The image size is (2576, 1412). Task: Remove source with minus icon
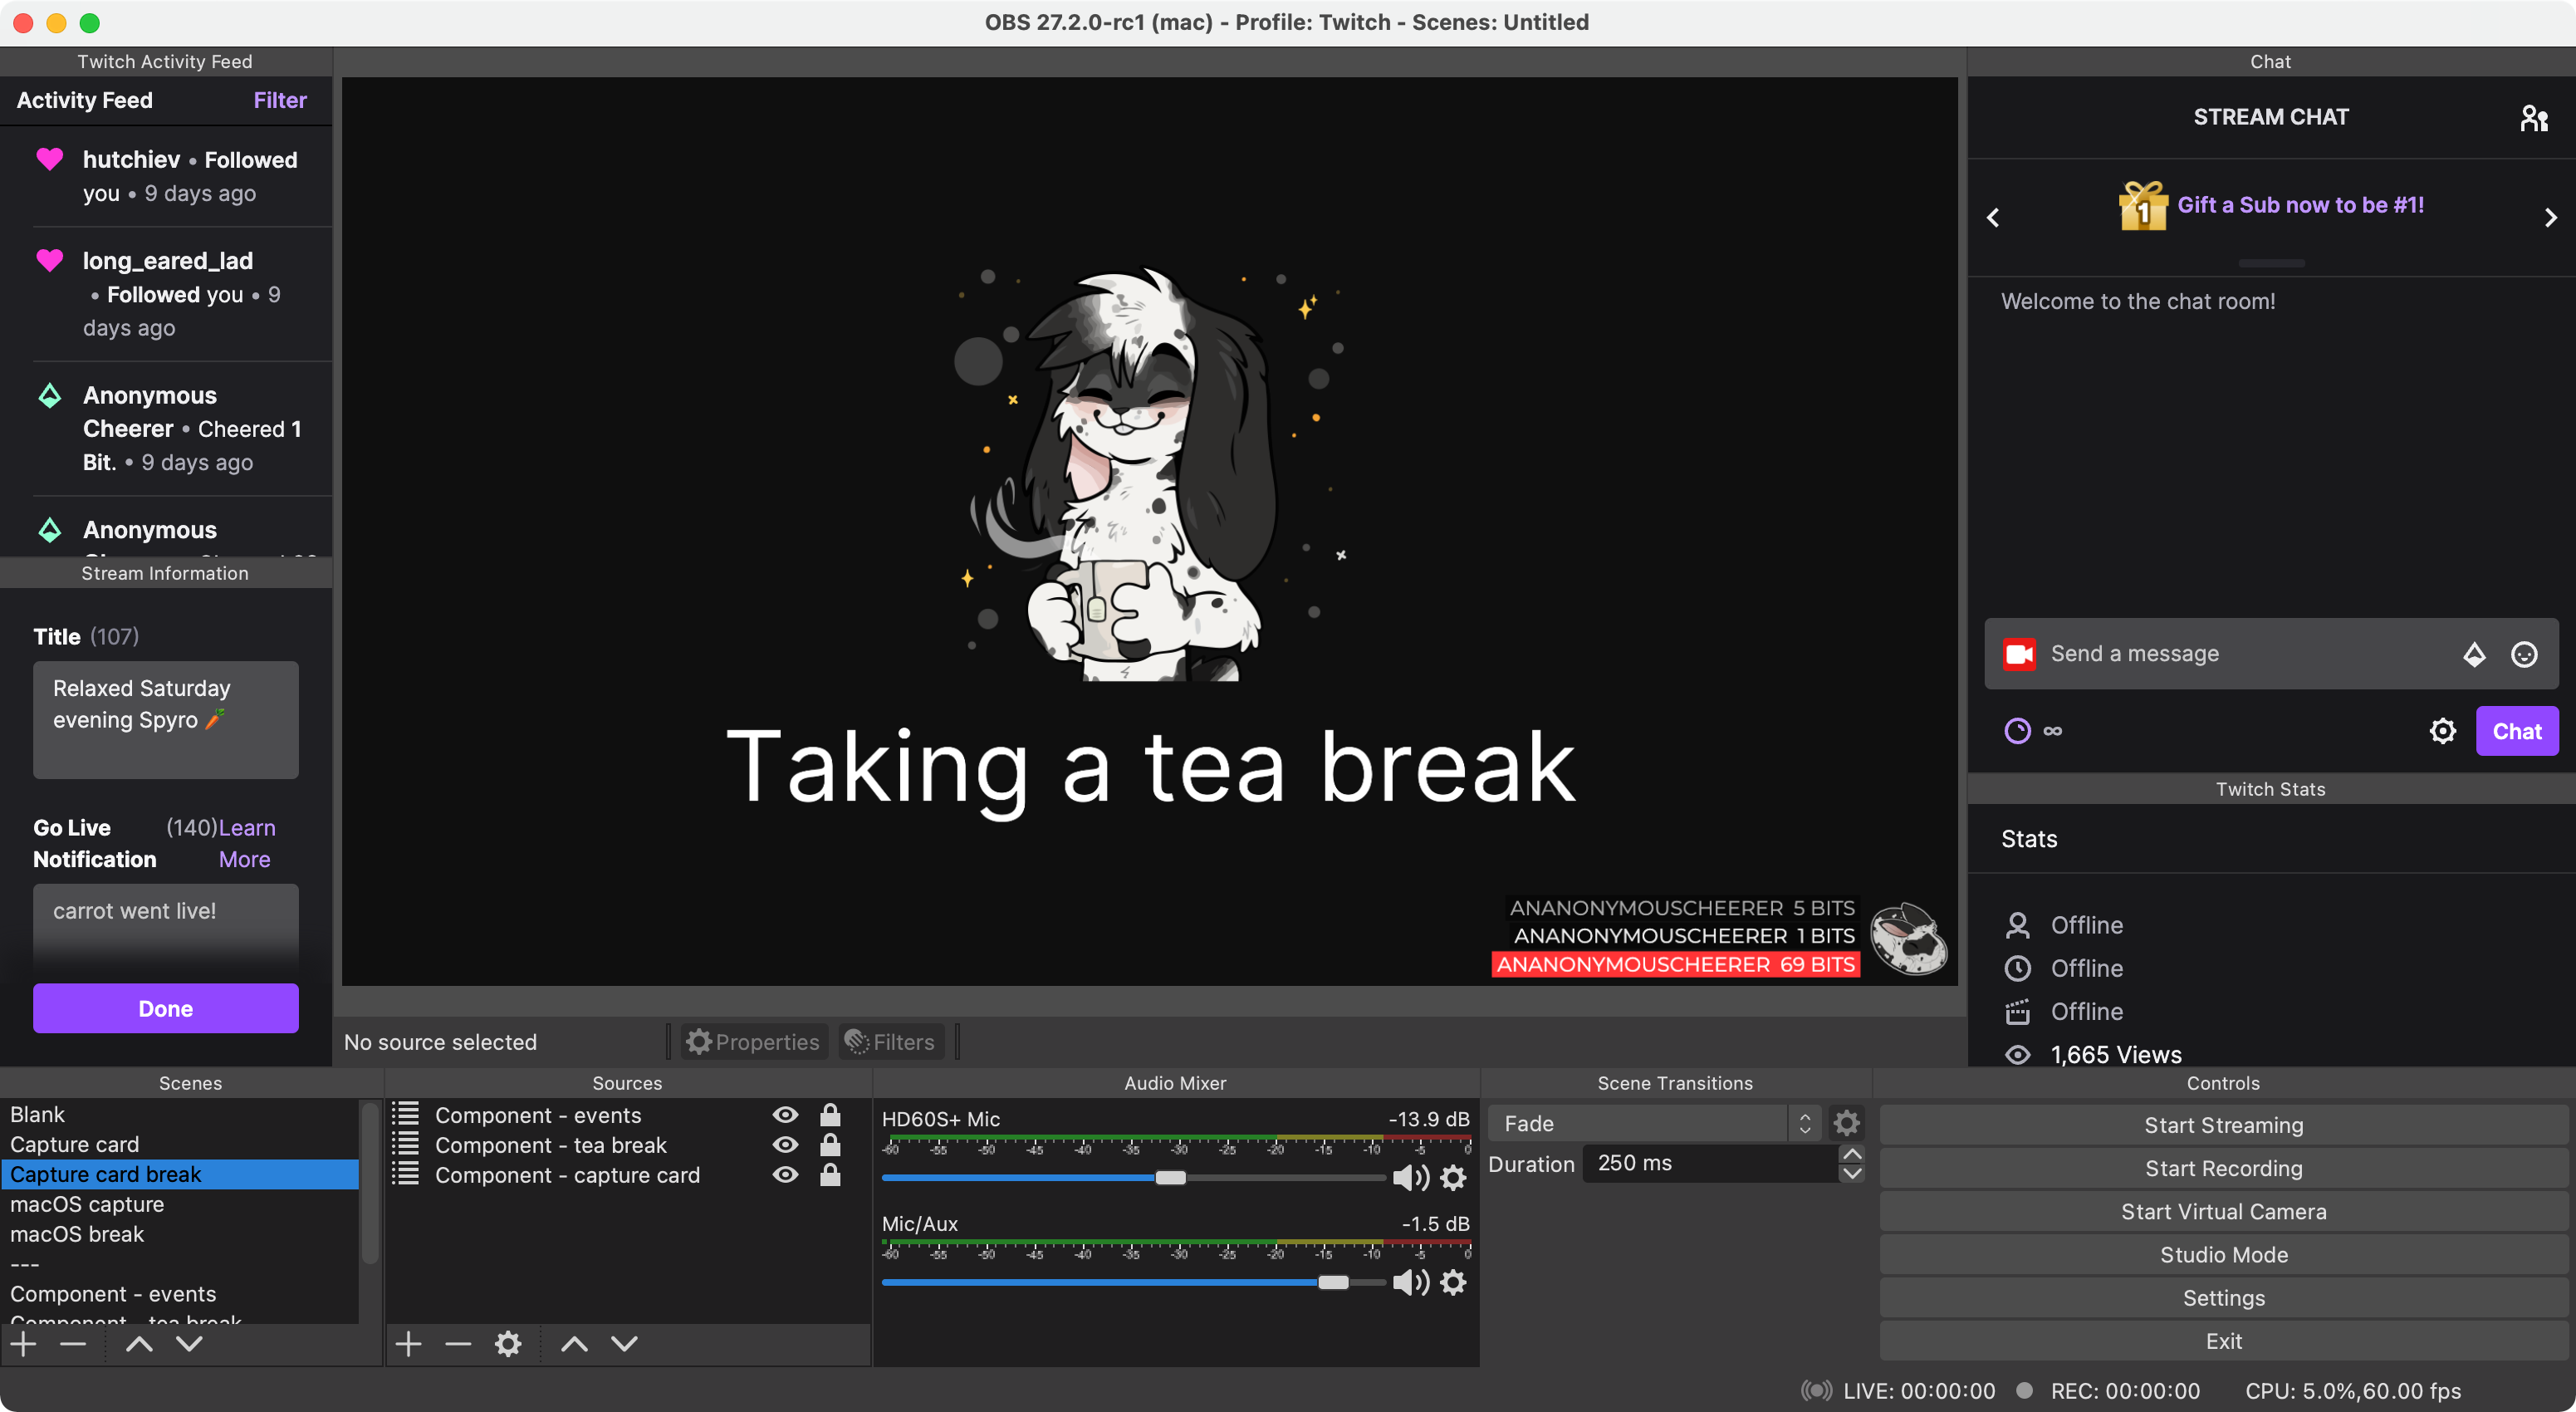pos(458,1344)
